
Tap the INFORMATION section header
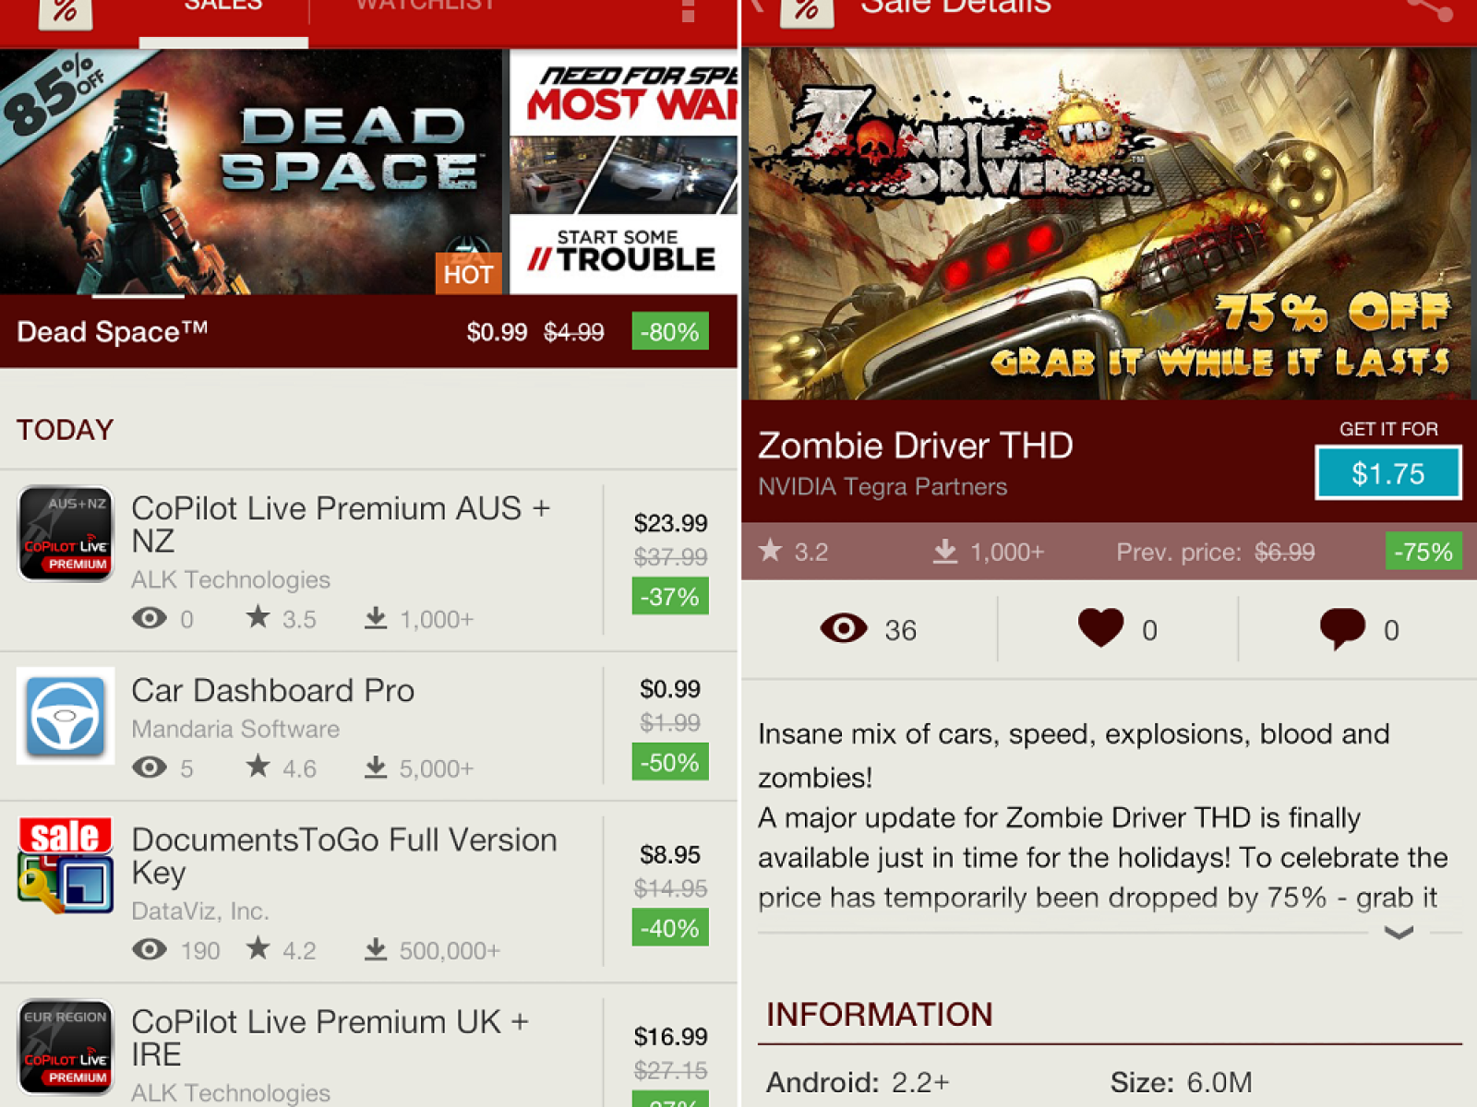coord(879,1014)
